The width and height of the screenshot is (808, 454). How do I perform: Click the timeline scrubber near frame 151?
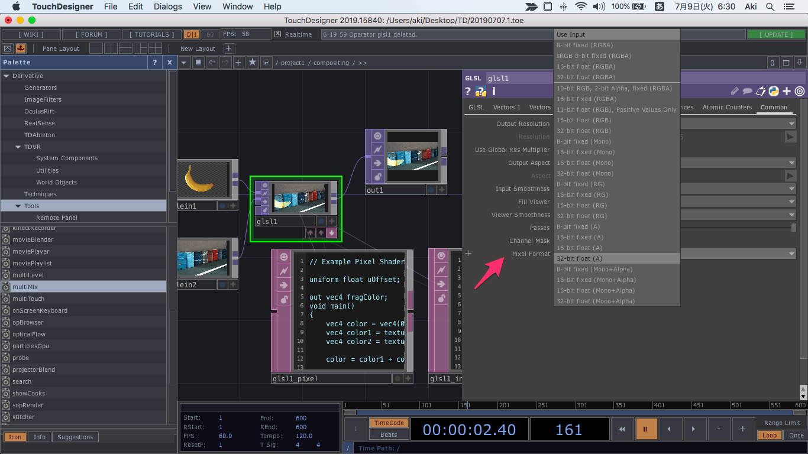click(467, 406)
